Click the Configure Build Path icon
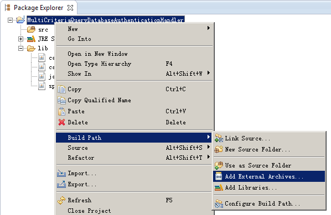The image size is (331, 215). [219, 203]
